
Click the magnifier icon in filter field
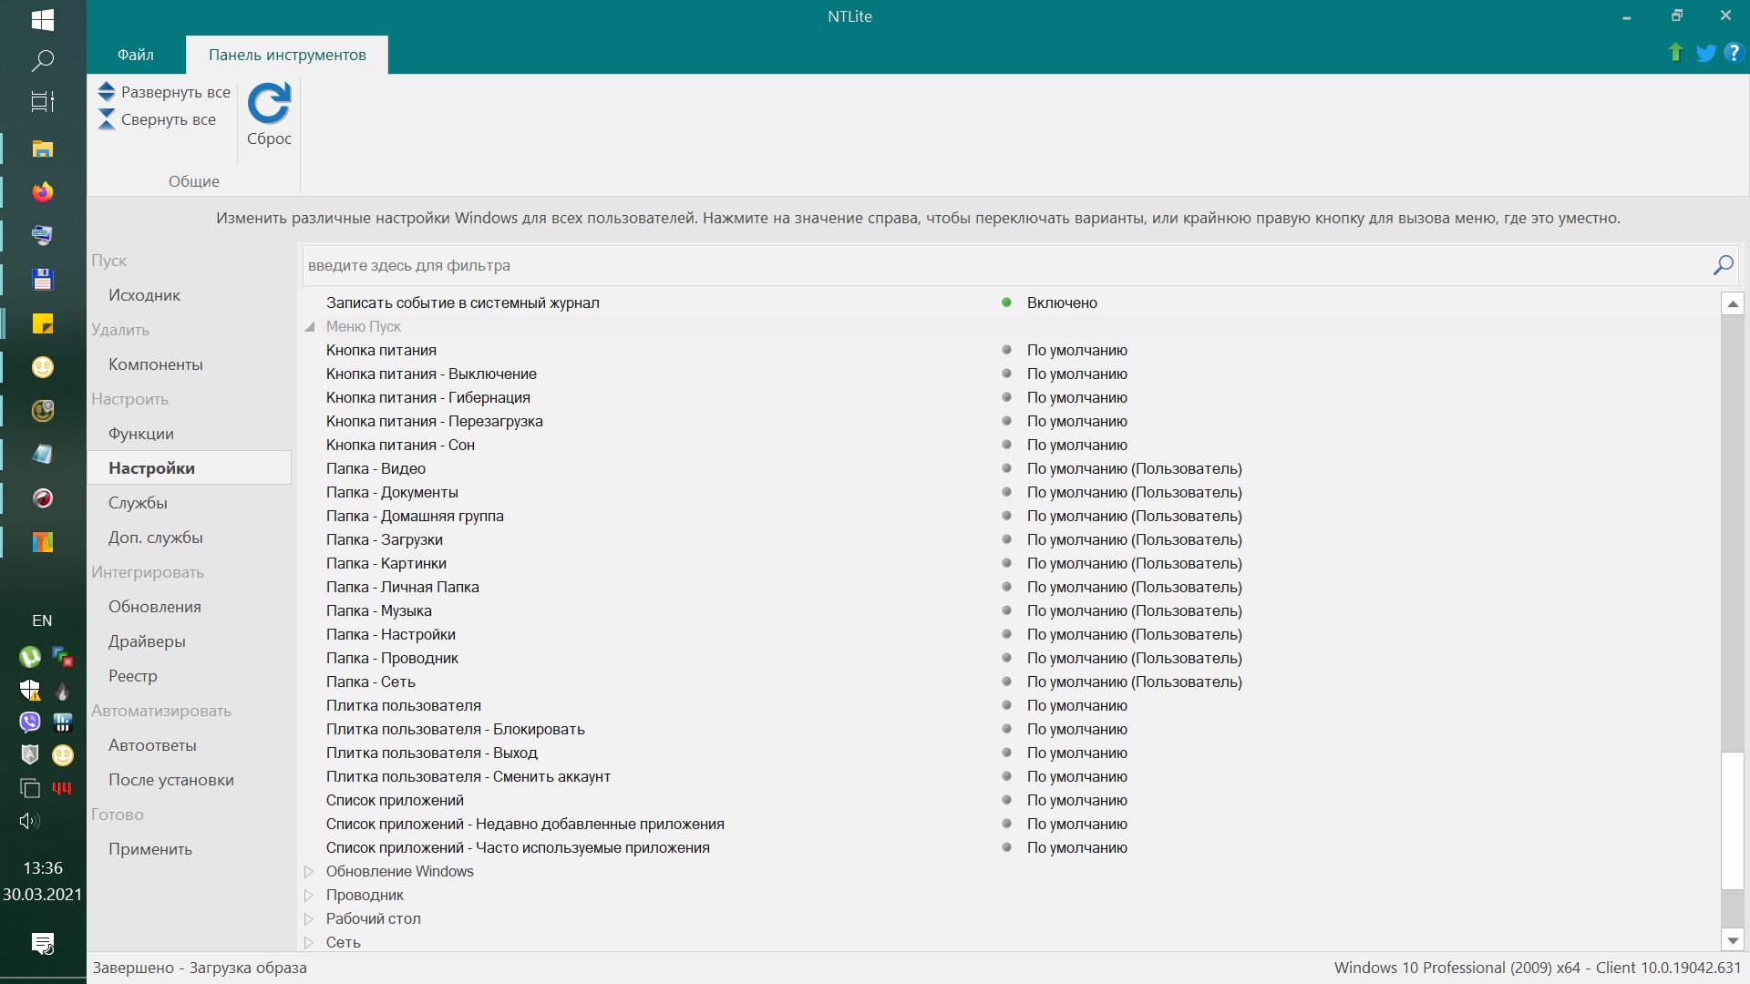(x=1723, y=265)
